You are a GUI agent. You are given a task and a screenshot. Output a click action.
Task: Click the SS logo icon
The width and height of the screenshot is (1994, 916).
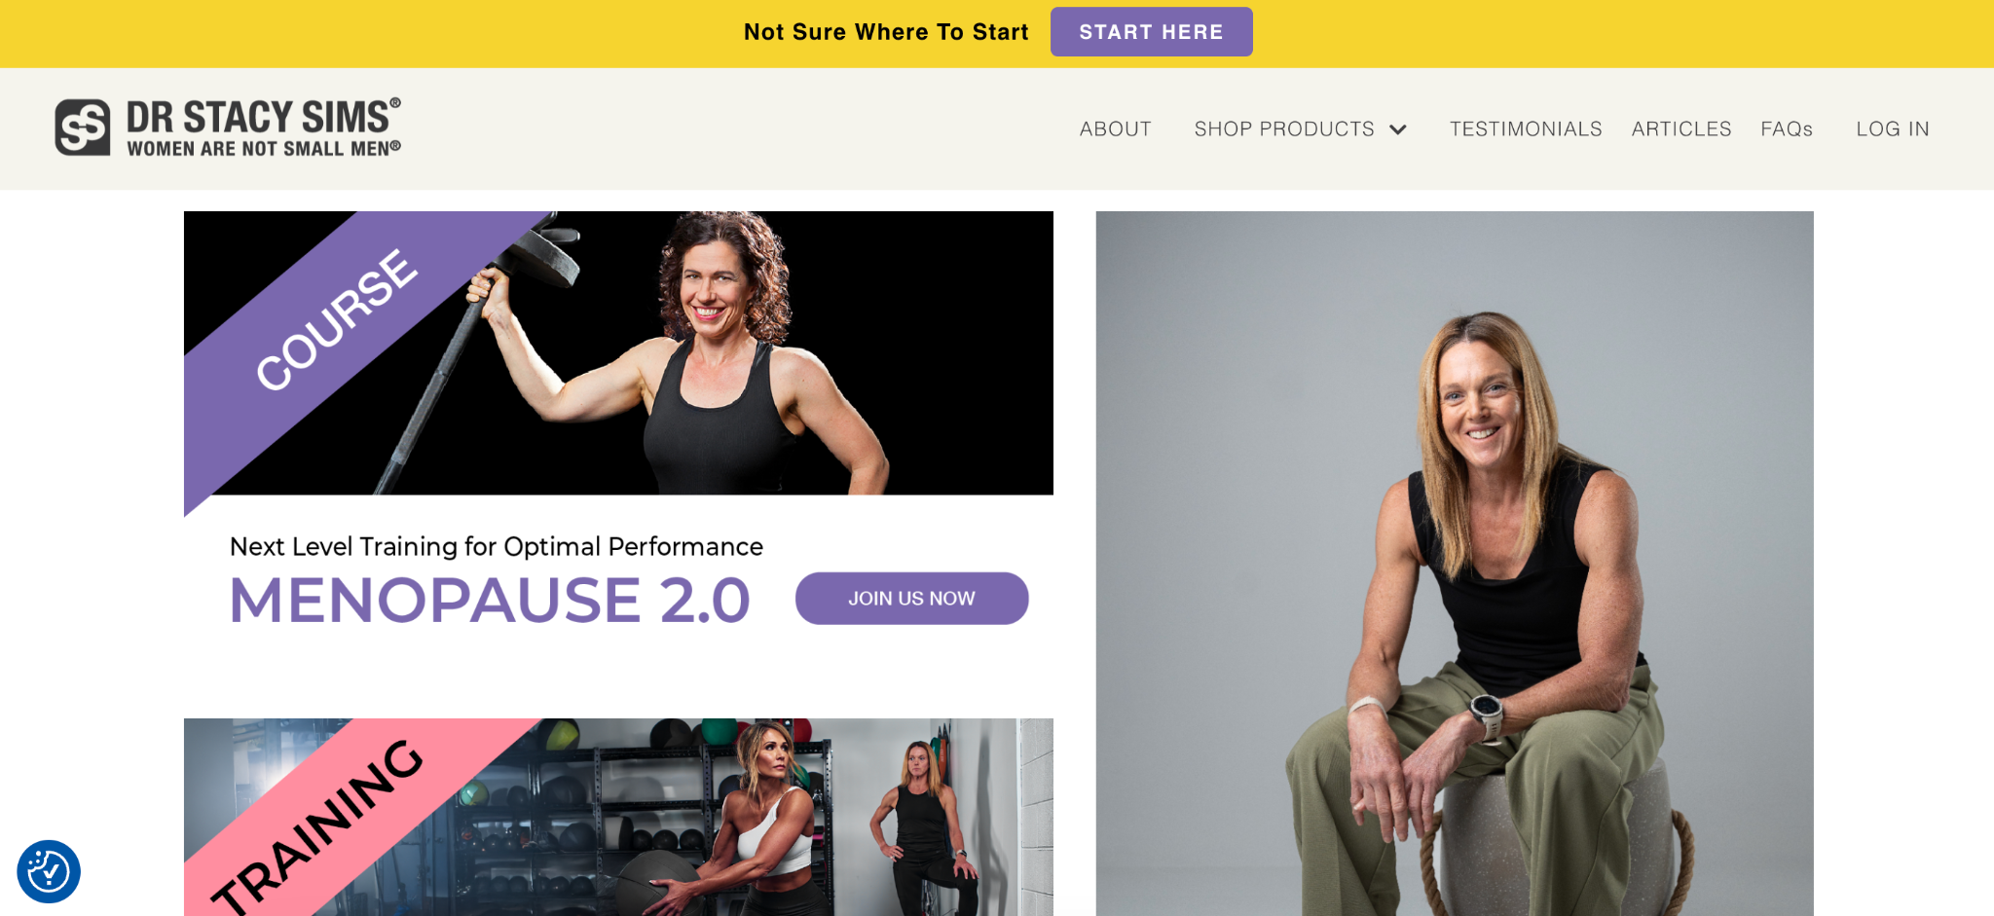coord(82,128)
